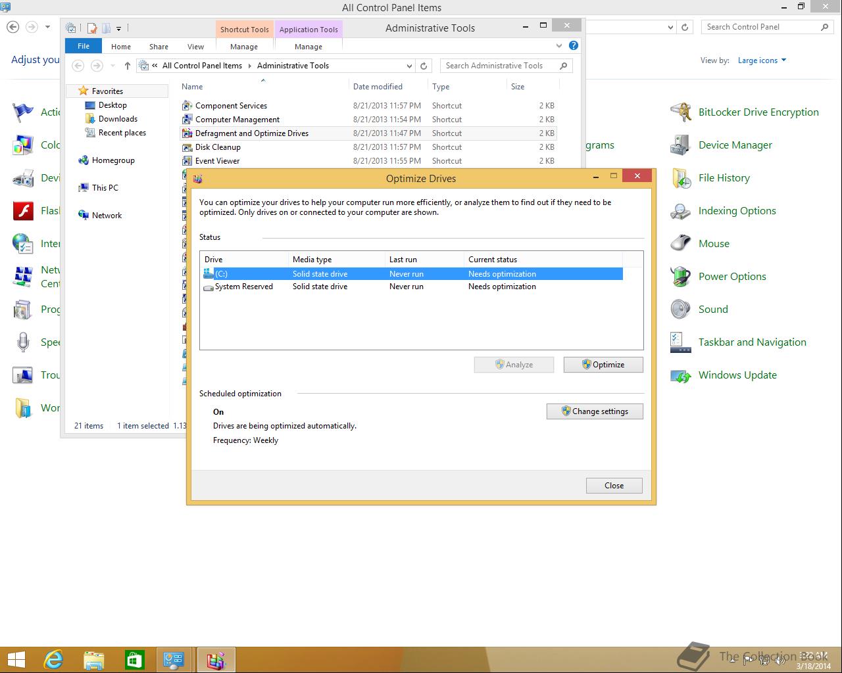Click Search Administrative Tools field

pos(507,66)
